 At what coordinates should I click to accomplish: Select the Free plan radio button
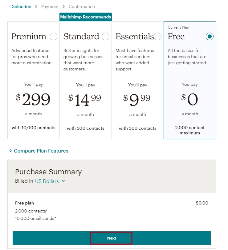[210, 37]
